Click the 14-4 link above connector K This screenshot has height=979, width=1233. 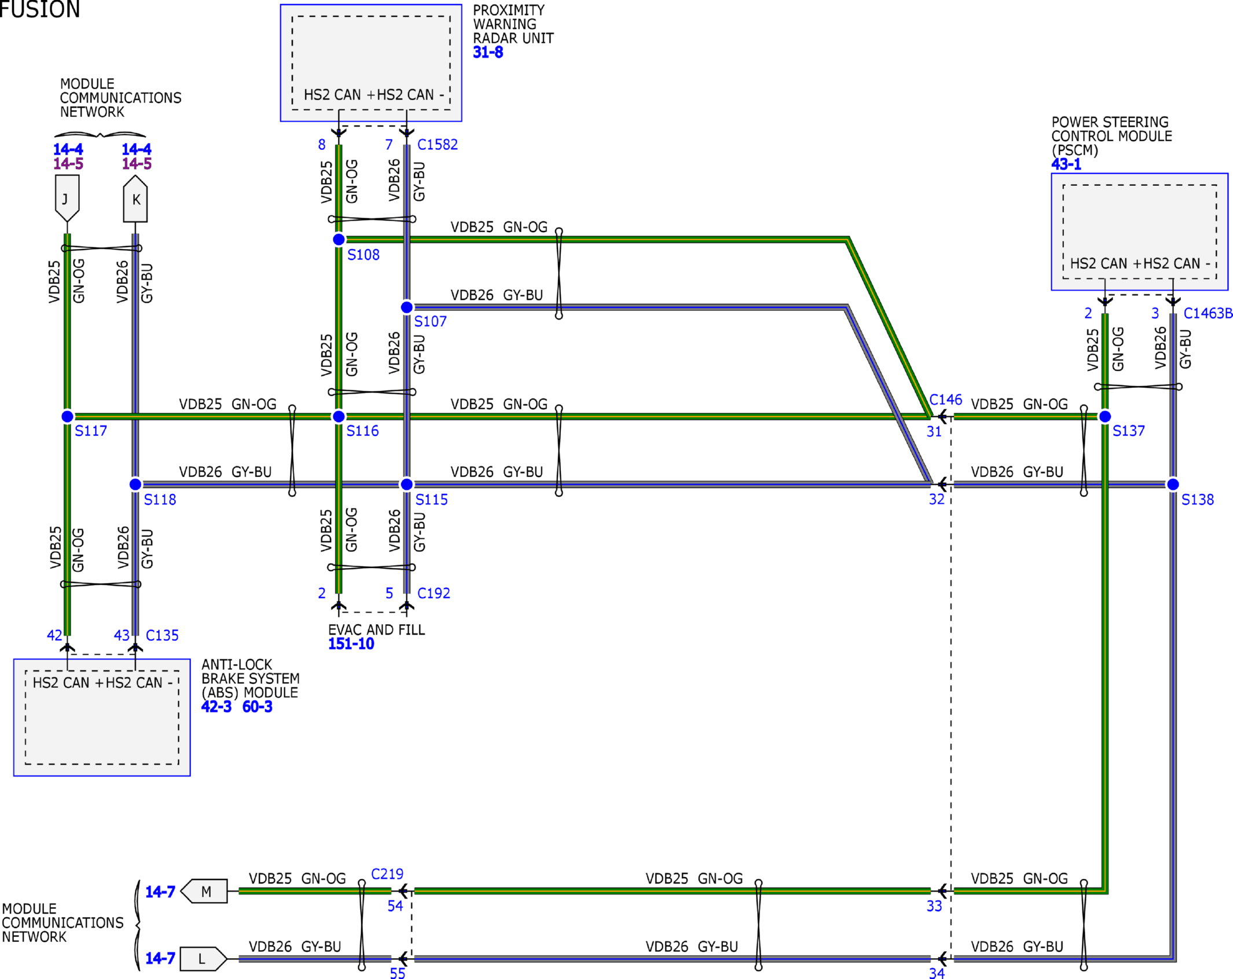point(136,149)
